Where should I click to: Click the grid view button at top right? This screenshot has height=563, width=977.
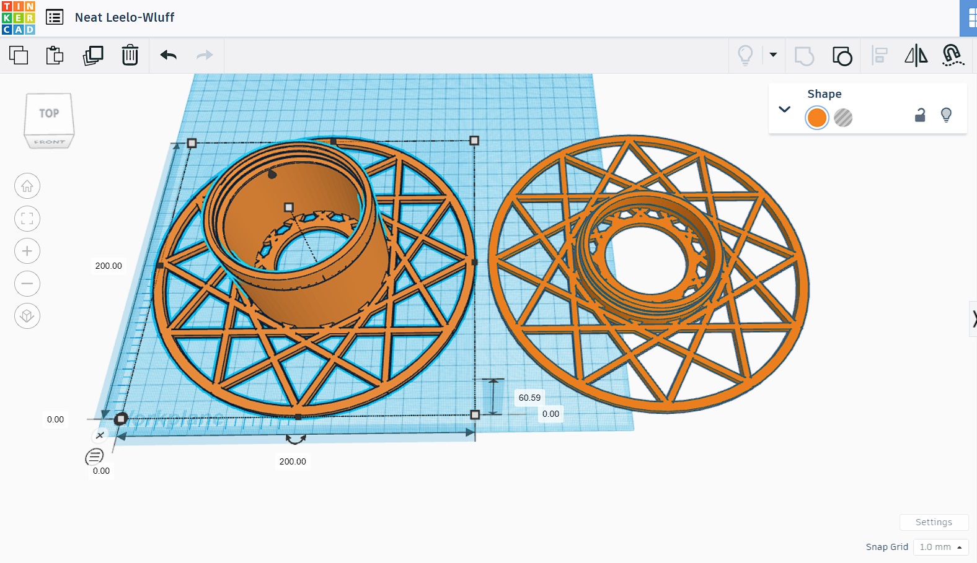[x=969, y=18]
